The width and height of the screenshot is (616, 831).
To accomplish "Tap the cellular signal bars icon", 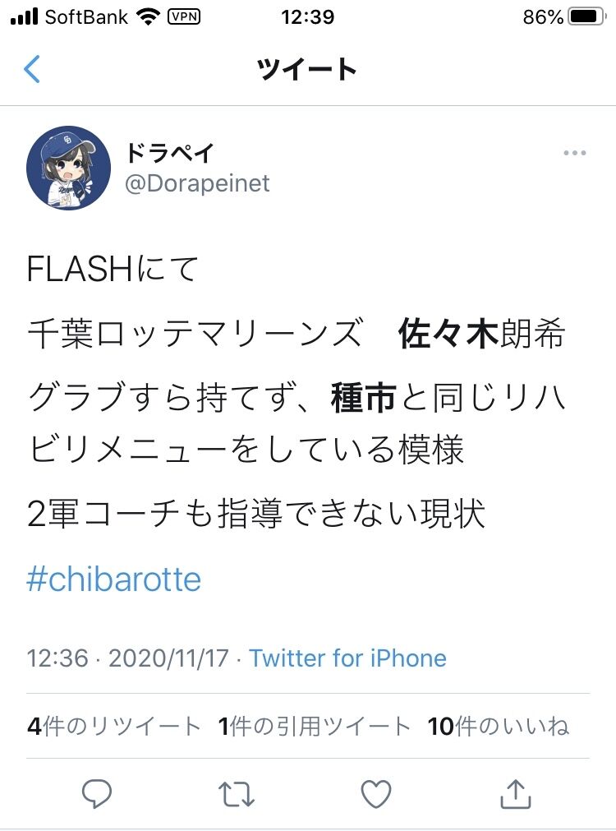I will [24, 17].
